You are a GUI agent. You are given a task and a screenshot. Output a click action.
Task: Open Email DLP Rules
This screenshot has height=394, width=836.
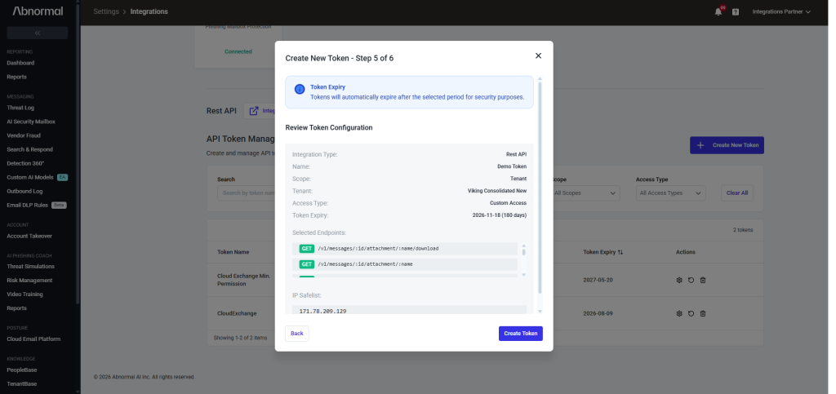(27, 205)
